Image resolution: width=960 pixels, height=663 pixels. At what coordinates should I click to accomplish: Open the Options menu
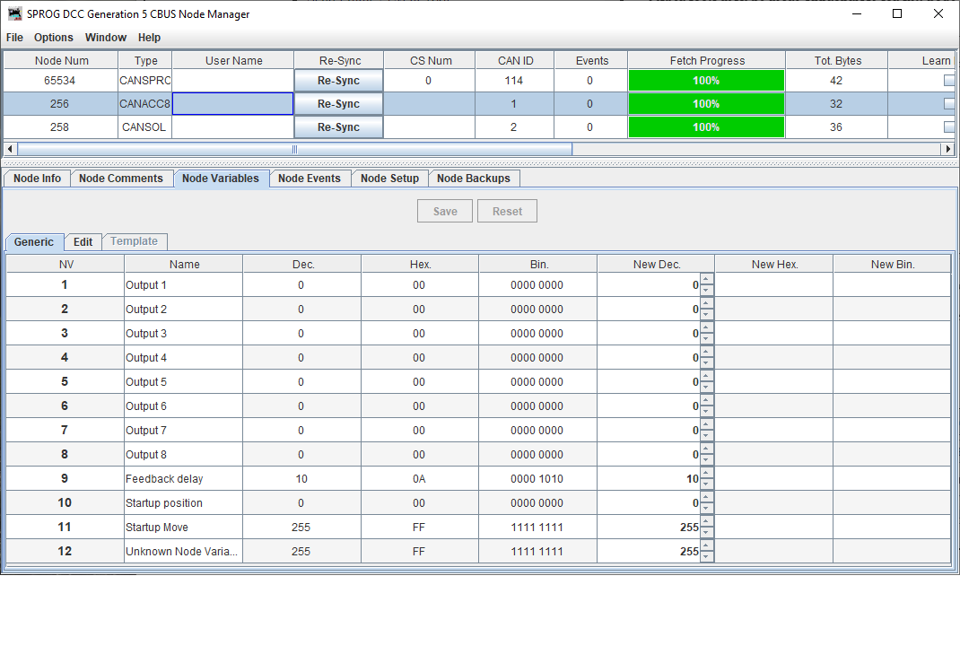coord(54,38)
